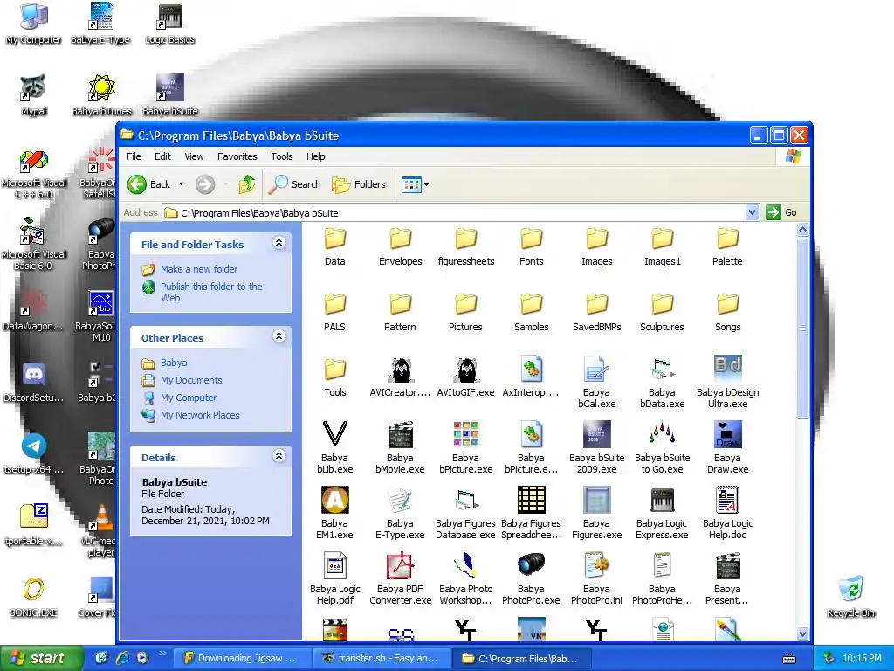
Task: Select the Babya bSuite 2009.exe icon
Action: click(597, 435)
